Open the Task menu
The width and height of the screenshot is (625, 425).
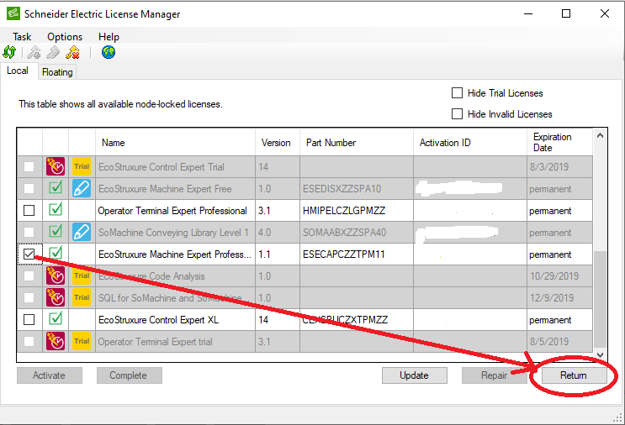tap(22, 37)
